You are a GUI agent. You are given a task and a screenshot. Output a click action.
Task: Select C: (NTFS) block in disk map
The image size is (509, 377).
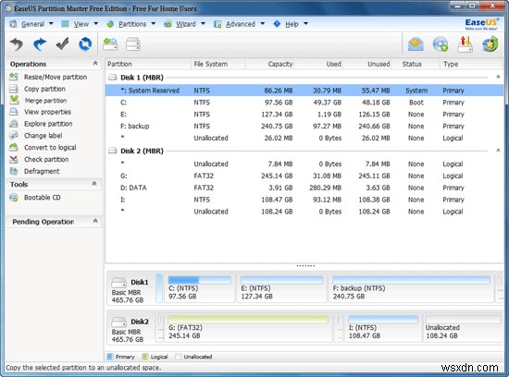coord(199,288)
